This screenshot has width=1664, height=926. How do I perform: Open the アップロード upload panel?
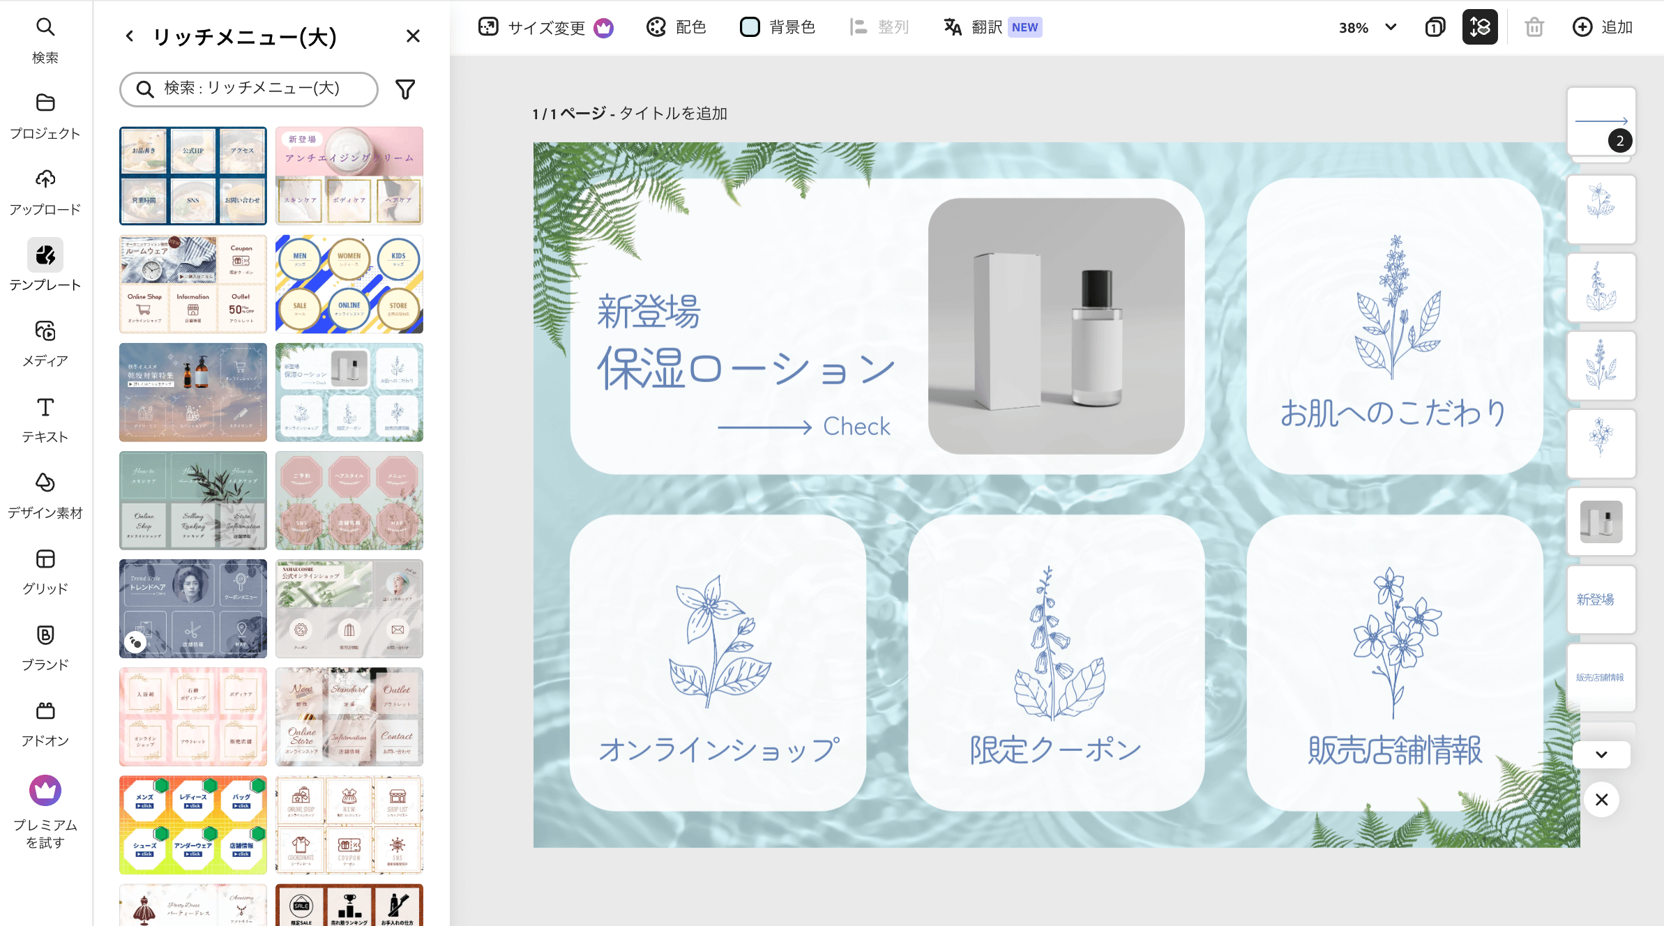(45, 190)
